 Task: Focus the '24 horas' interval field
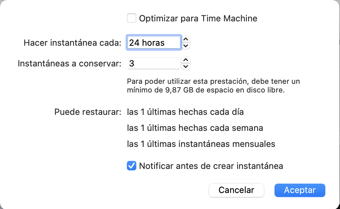point(154,43)
